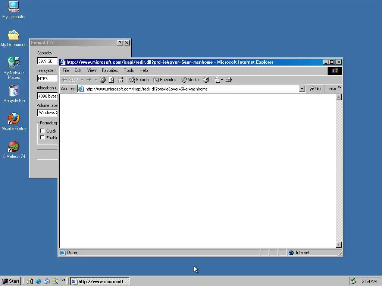
Task: Open the Address bar dropdown arrow
Action: click(x=302, y=89)
